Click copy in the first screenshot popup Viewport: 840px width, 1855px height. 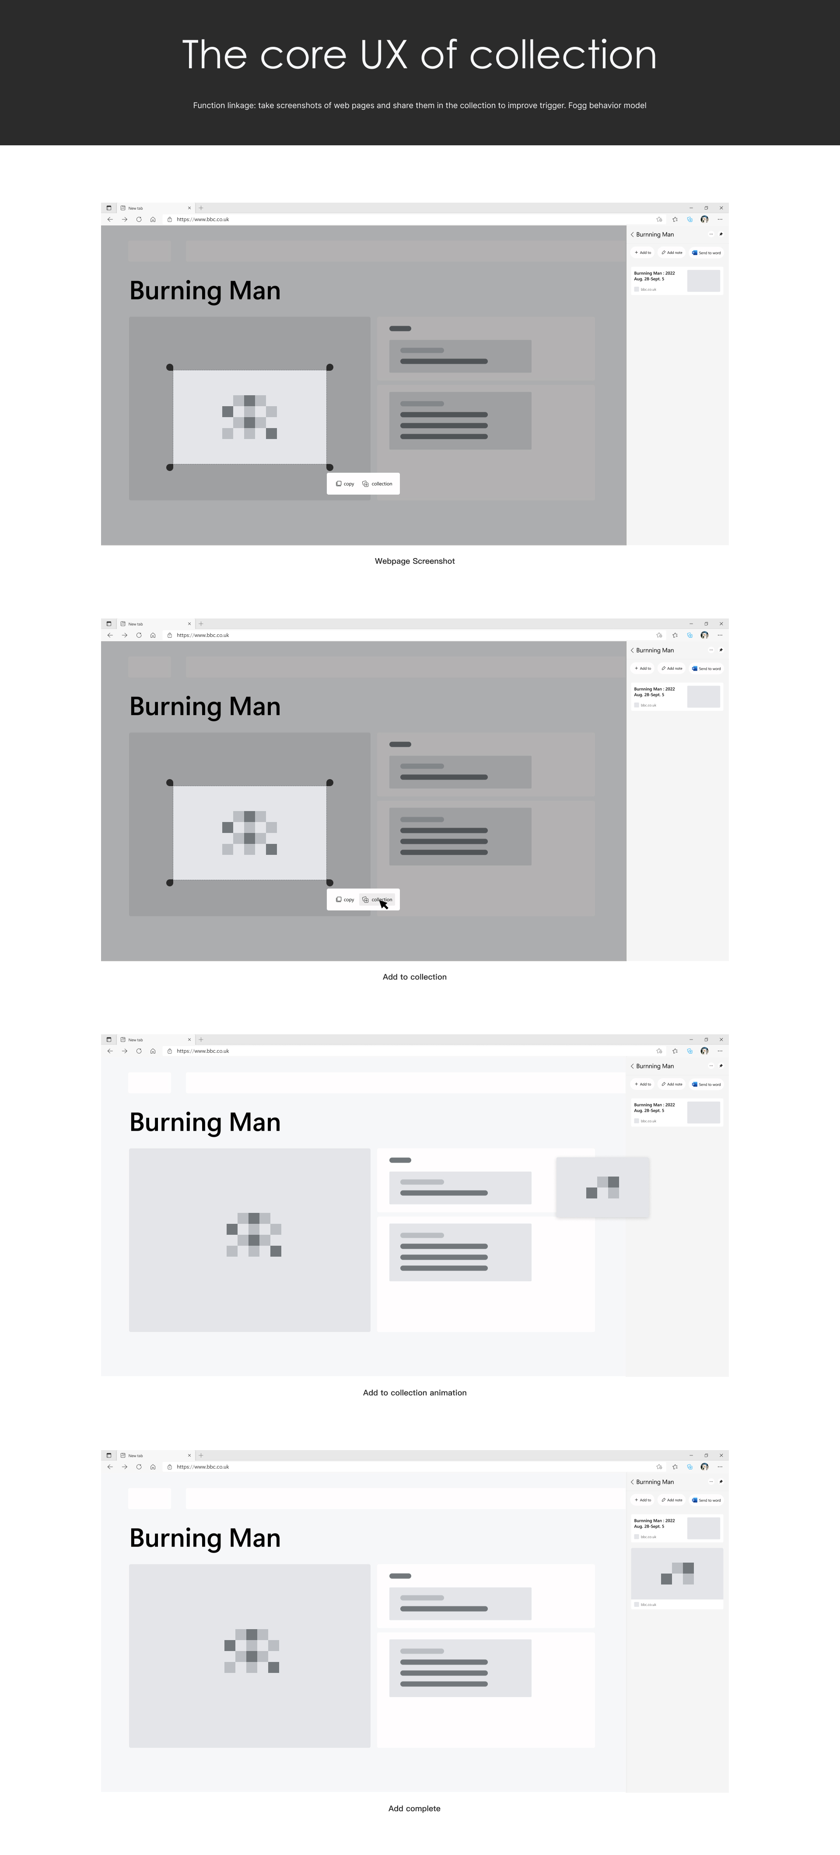[345, 484]
